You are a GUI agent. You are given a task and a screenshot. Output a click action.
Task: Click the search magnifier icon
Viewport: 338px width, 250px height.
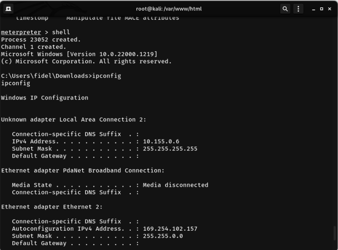pos(285,9)
